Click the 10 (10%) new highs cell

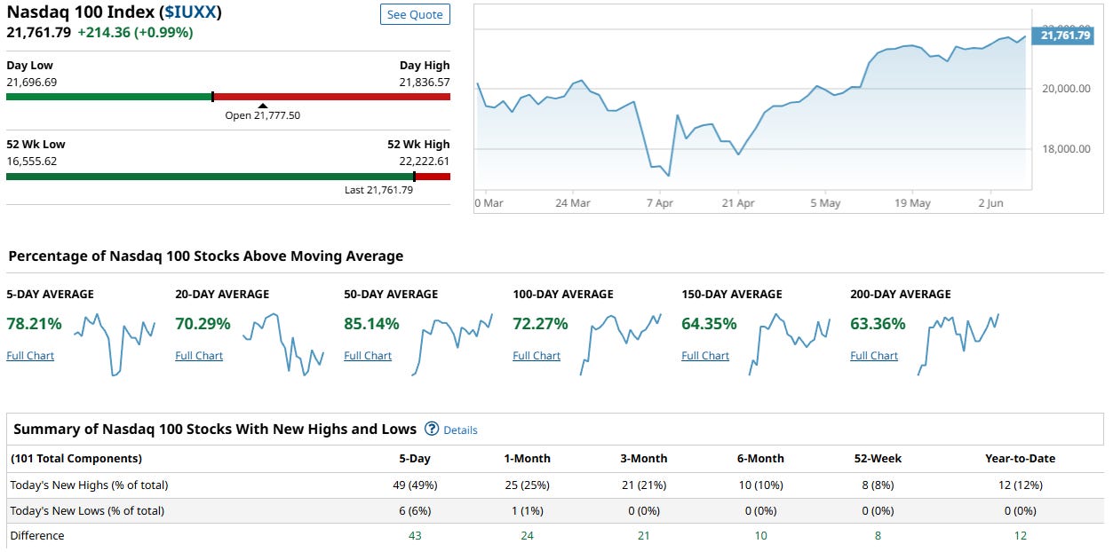point(760,485)
